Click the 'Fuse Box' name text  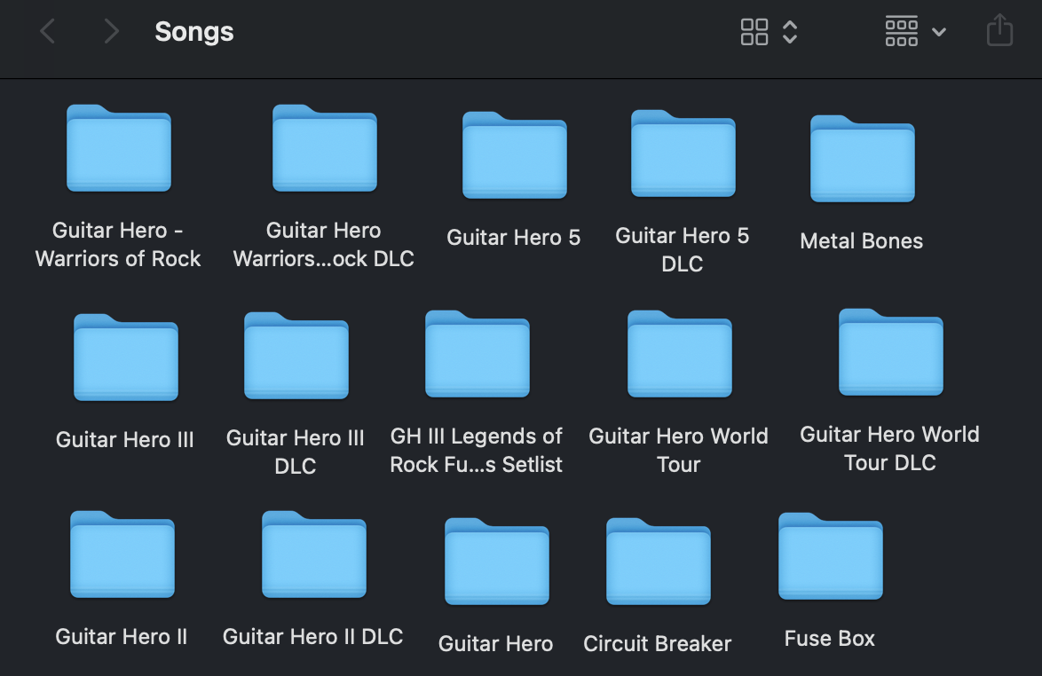coord(829,638)
